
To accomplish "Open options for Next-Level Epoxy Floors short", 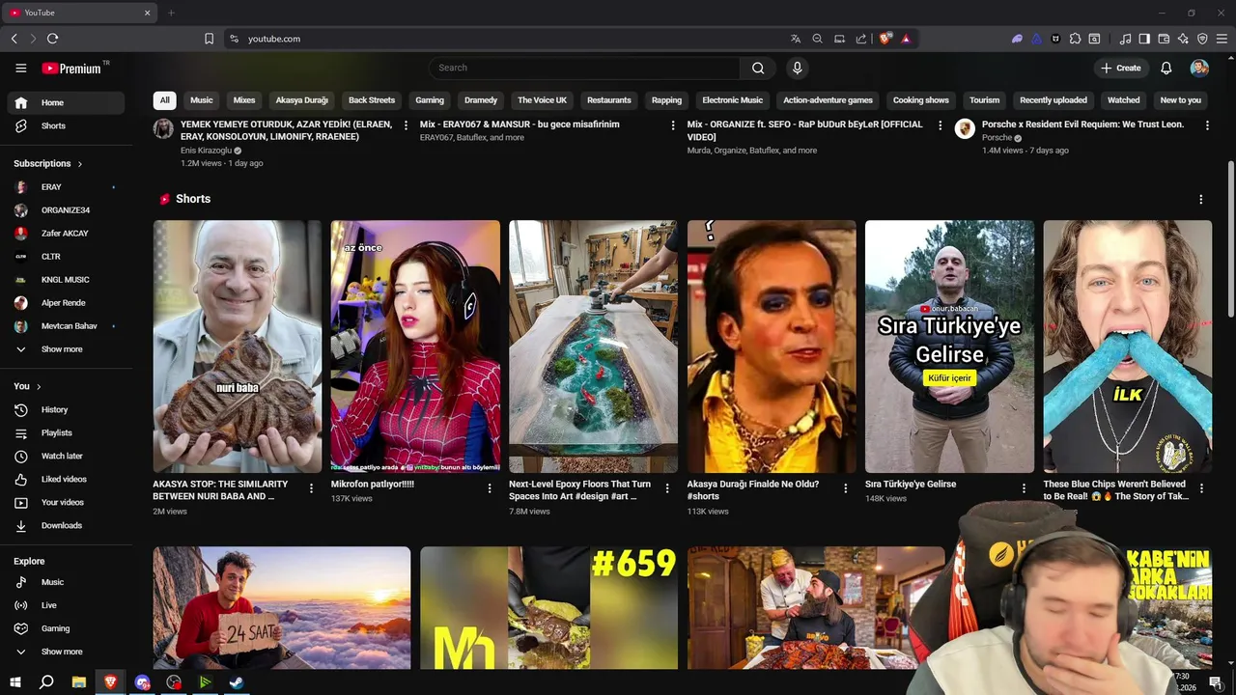I will point(667,488).
